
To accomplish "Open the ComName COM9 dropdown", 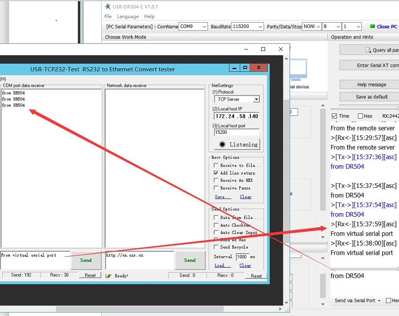I will click(x=204, y=27).
